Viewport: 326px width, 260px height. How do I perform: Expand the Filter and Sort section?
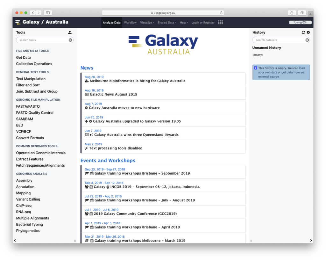coord(28,85)
